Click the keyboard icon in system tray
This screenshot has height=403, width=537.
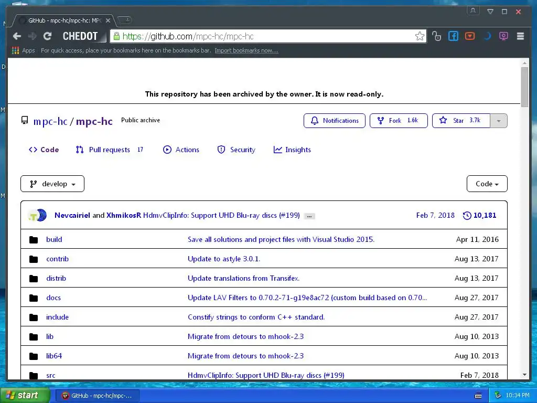pos(478,396)
